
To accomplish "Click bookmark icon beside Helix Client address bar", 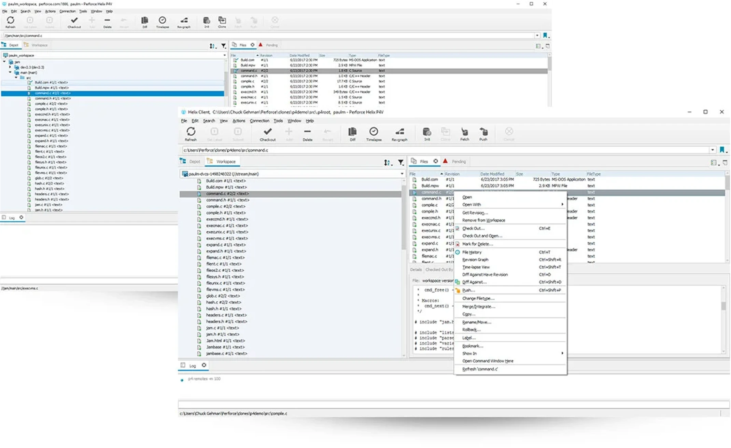I will tap(722, 150).
